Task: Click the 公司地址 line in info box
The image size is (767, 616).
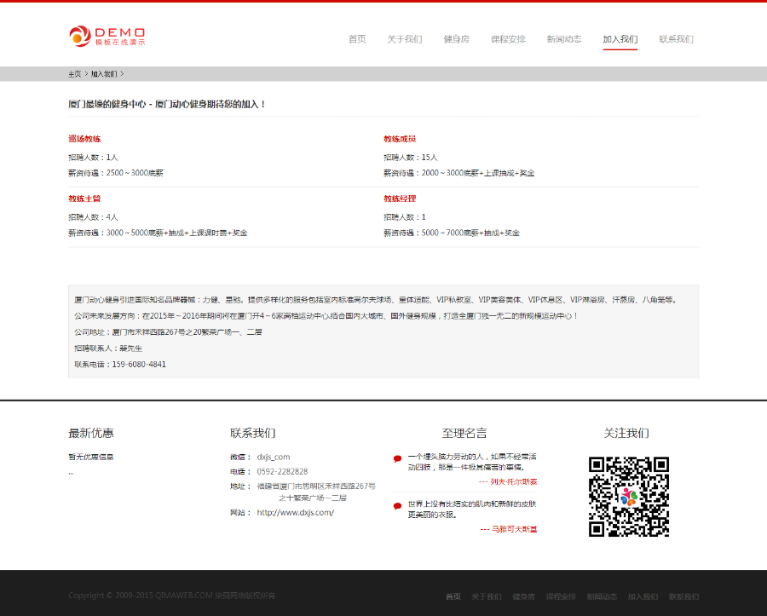Action: pos(168,332)
